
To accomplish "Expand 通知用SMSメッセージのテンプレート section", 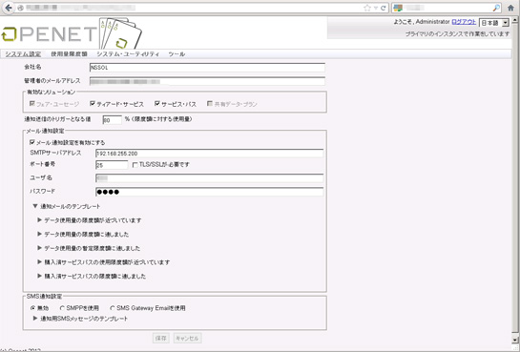I will tap(35, 319).
